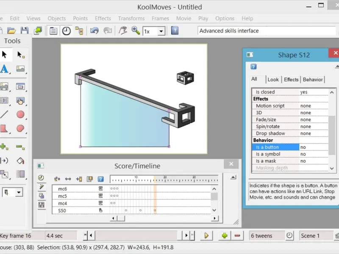339x254 pixels.
Task: Select the paint bucket fill tool
Action: coord(20,161)
